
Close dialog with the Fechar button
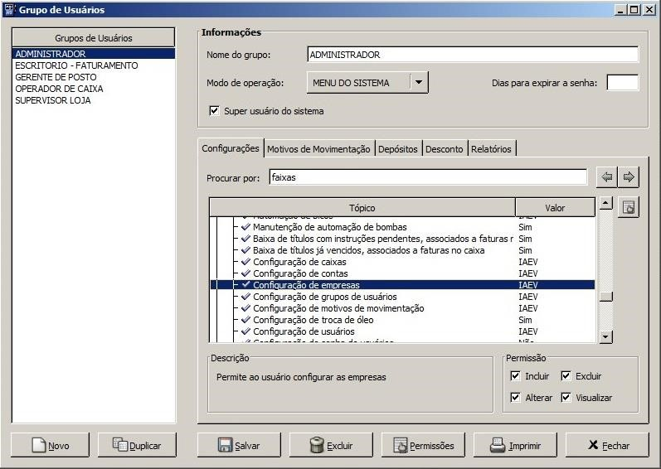click(607, 445)
